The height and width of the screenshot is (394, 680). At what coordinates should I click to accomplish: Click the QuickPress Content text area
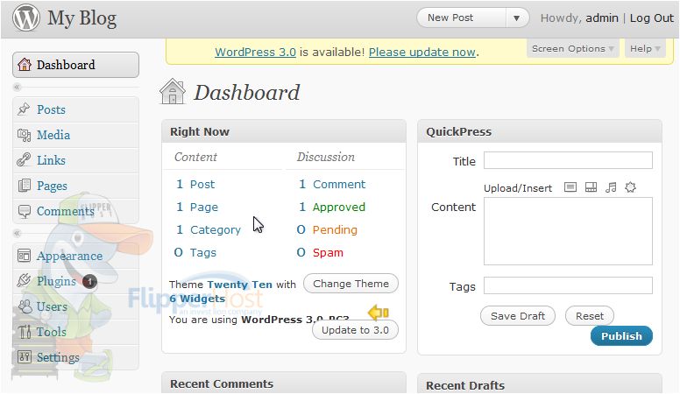(568, 231)
